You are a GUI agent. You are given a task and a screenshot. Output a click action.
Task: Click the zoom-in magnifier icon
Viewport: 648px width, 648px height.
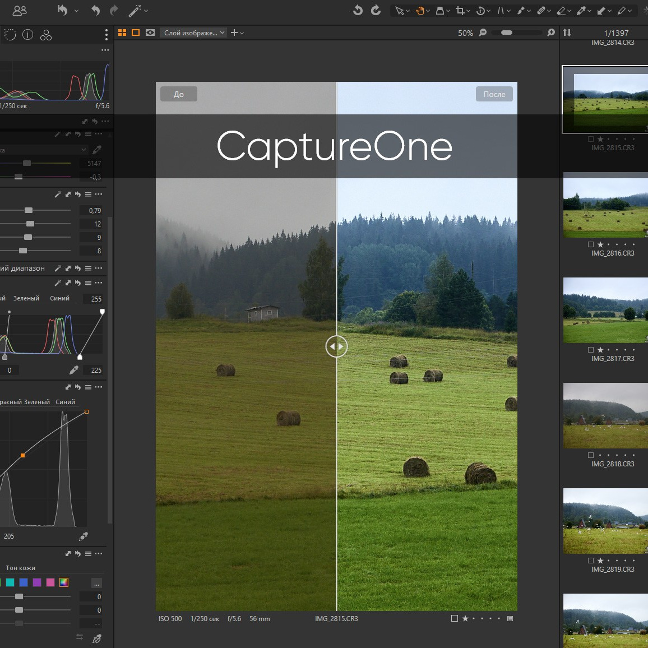[551, 33]
